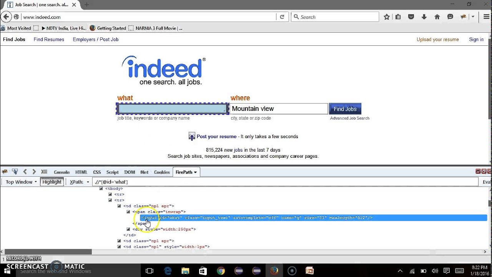
Task: Click the 'where' field with Mountain view
Action: tap(279, 109)
